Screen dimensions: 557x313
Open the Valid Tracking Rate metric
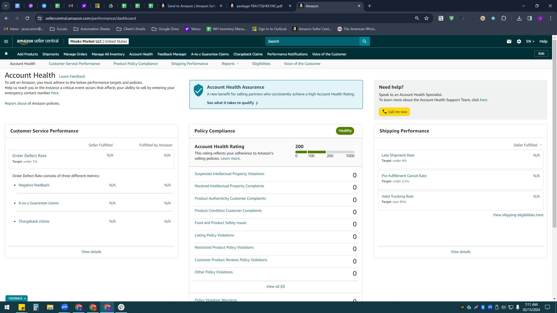click(397, 196)
